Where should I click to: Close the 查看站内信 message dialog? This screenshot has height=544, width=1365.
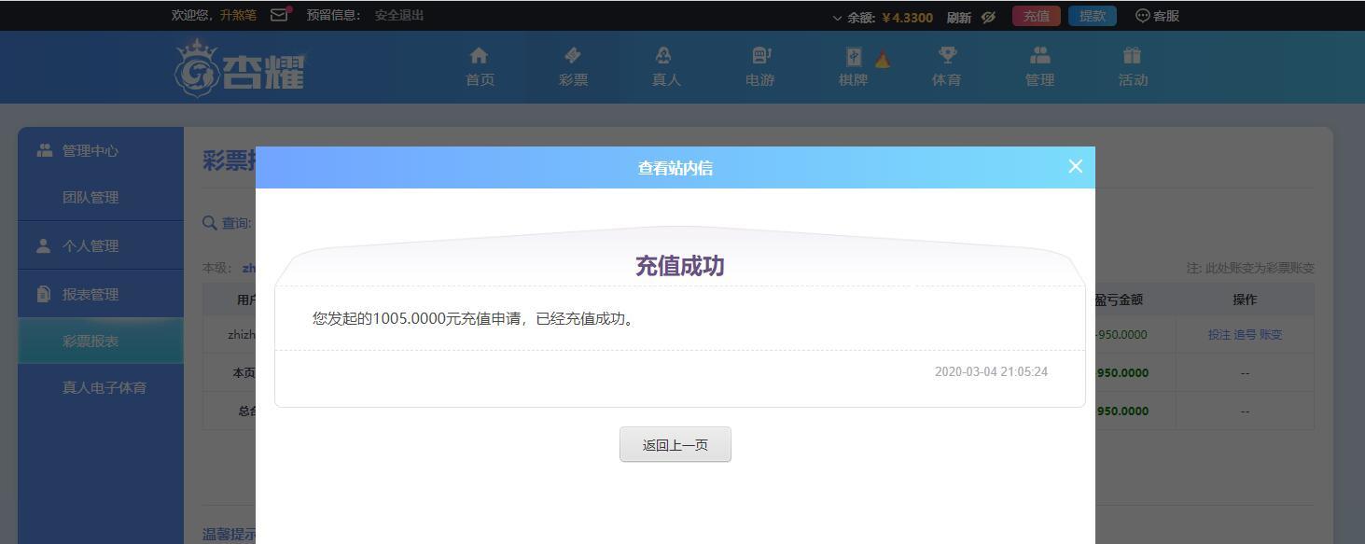tap(1075, 166)
